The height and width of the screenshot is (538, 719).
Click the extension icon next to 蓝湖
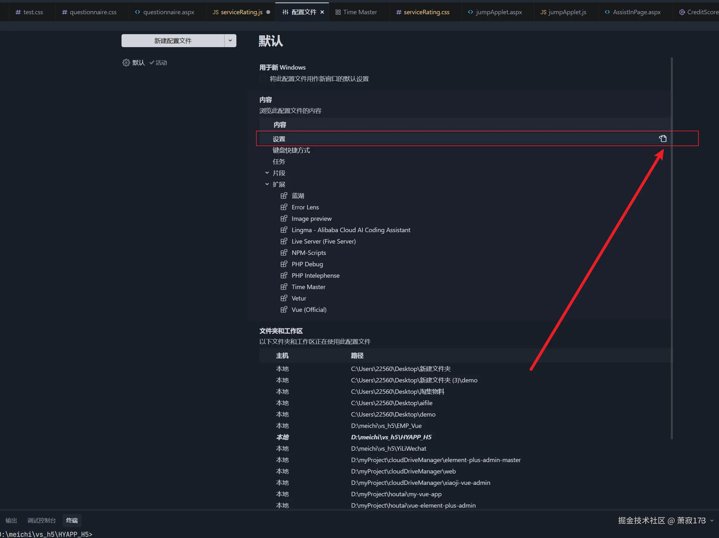284,195
